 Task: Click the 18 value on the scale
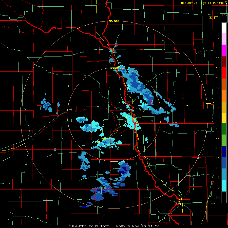[218, 148]
